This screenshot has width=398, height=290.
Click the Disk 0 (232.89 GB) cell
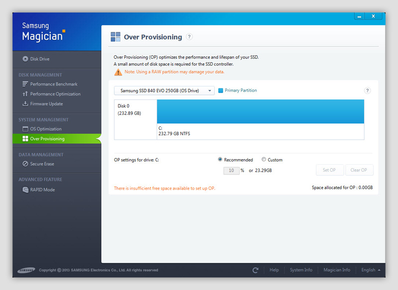click(x=135, y=119)
